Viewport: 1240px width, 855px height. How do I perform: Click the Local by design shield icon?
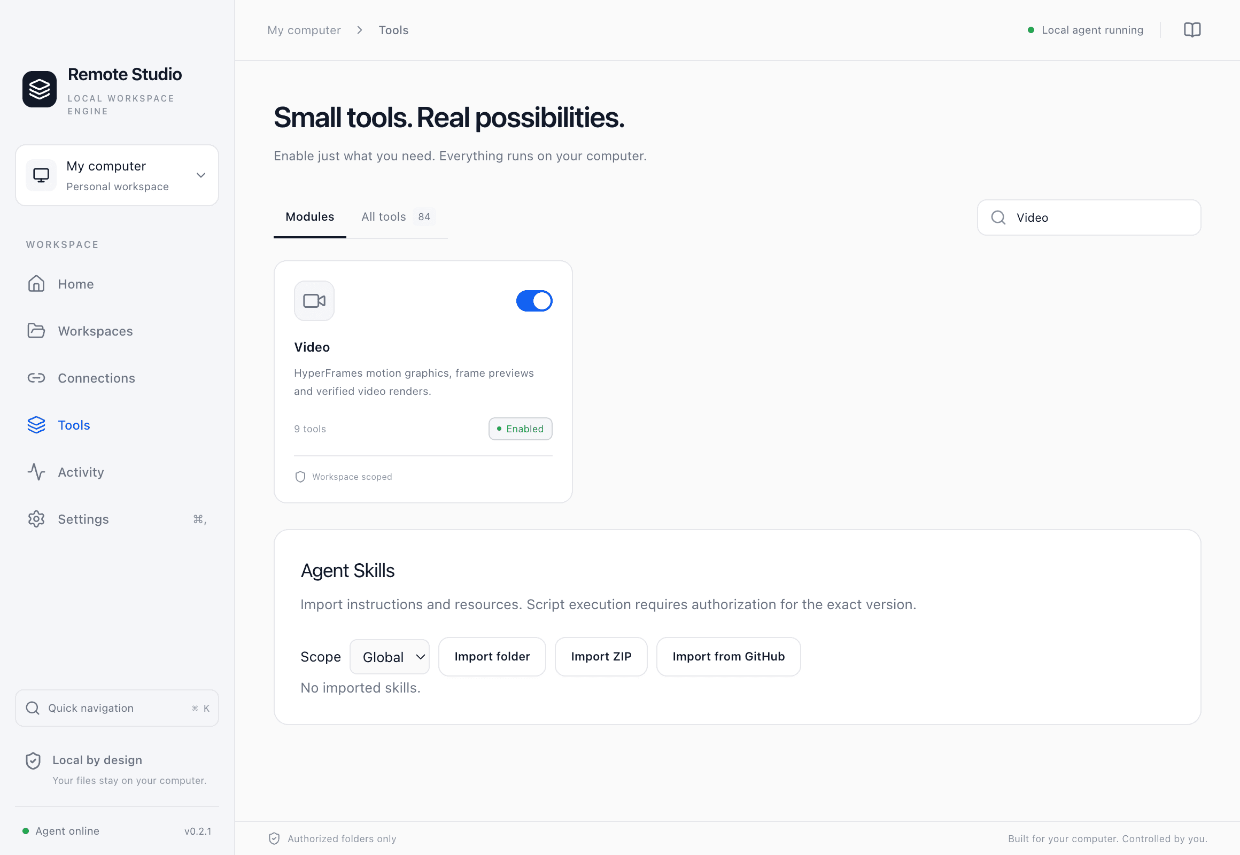(x=33, y=761)
